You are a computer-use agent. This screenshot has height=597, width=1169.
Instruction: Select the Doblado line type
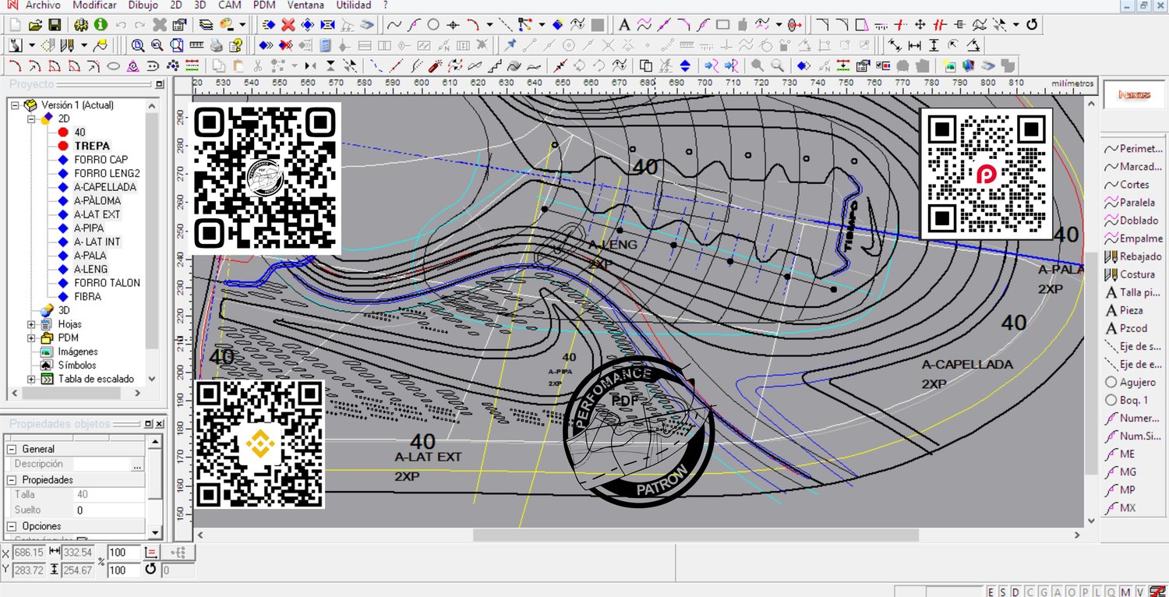click(1131, 221)
